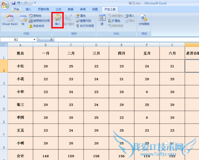Select the 小花 name cell

20,79
